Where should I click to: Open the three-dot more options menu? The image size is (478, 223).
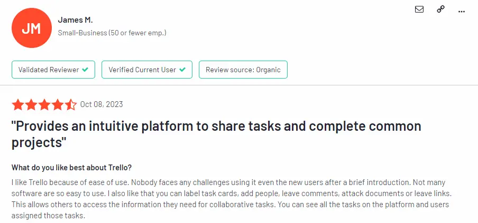click(462, 11)
